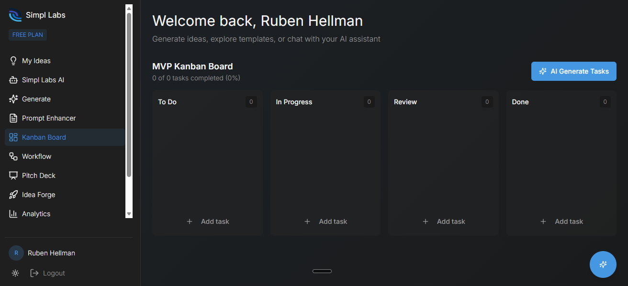This screenshot has width=628, height=286.
Task: Add task in the Review column
Action: tap(443, 221)
